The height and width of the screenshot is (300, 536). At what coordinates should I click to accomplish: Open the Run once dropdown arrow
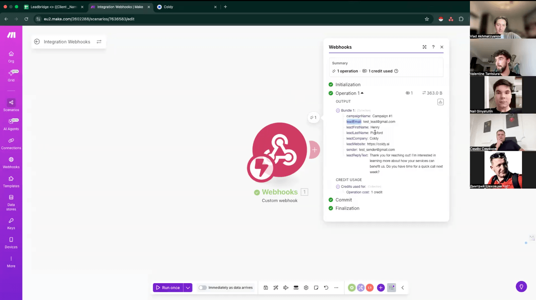coord(188,288)
